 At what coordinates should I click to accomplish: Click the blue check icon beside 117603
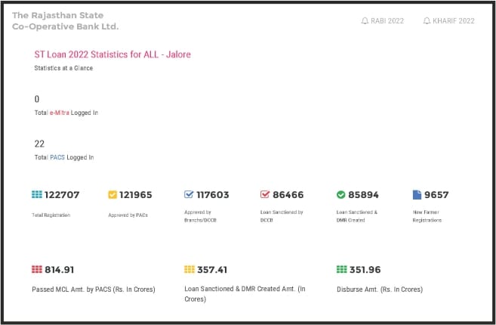click(189, 195)
